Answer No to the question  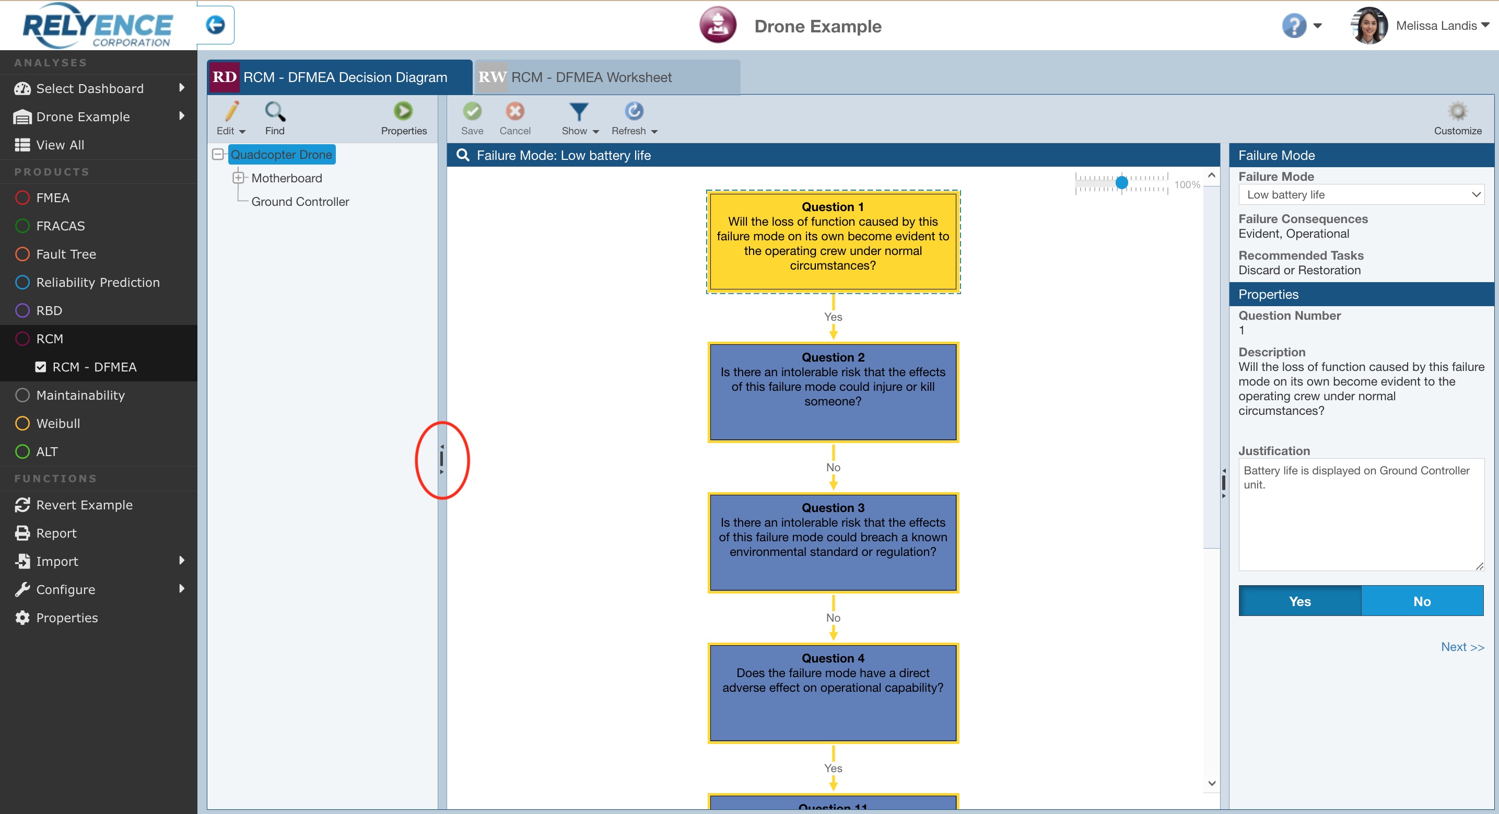coord(1422,601)
